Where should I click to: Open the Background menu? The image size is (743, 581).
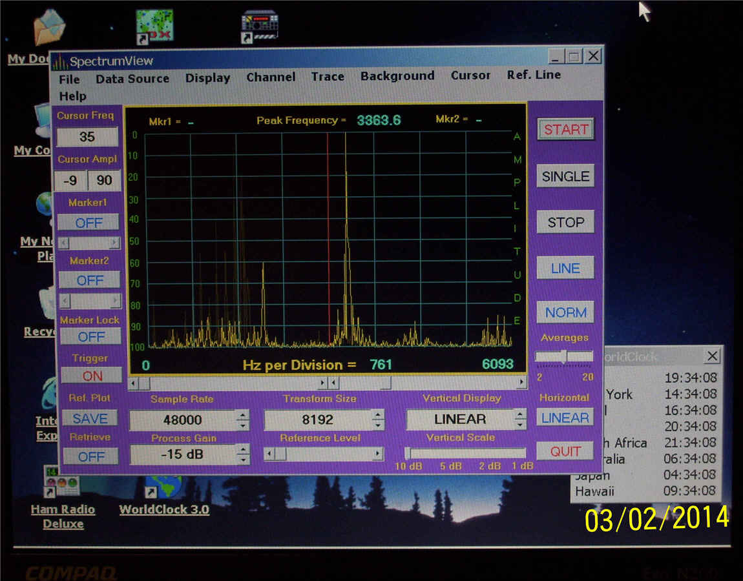coord(397,76)
